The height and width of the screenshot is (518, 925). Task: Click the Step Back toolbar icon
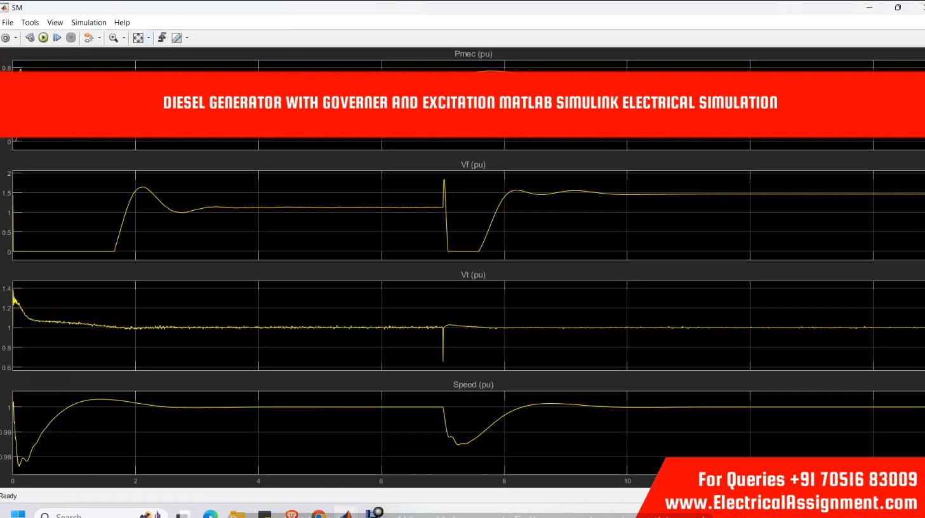point(30,38)
